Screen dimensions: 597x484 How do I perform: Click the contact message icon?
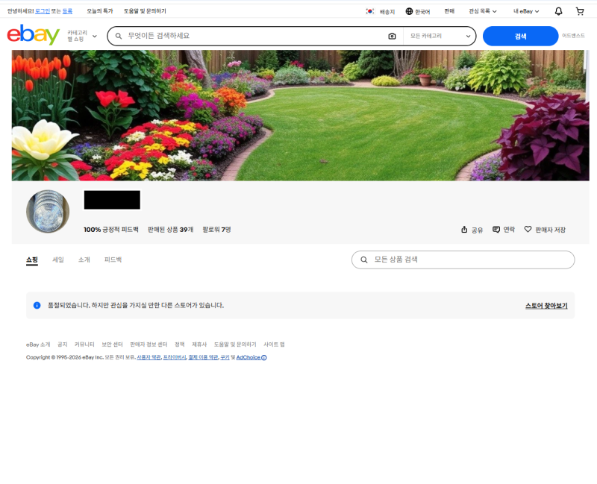(x=496, y=230)
